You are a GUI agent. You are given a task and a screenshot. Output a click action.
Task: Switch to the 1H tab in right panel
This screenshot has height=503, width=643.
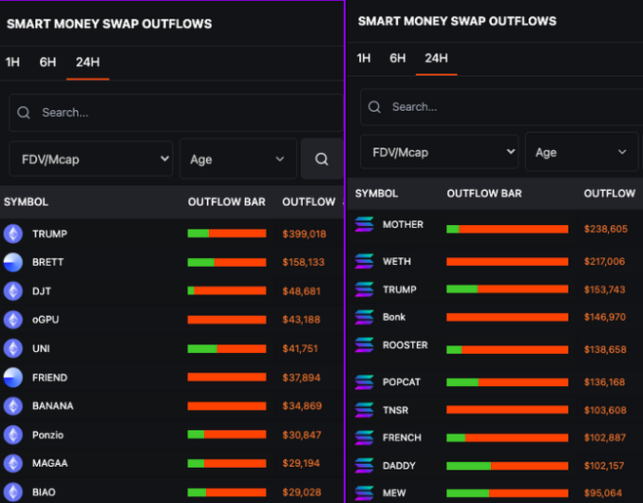pyautogui.click(x=364, y=58)
